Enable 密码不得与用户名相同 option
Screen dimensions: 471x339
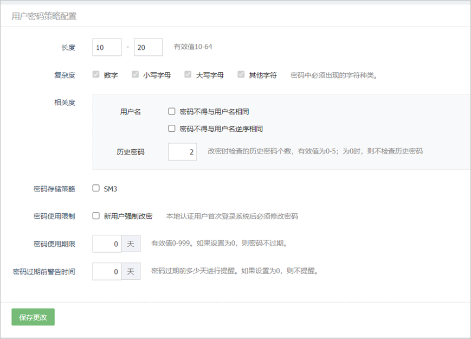(172, 112)
